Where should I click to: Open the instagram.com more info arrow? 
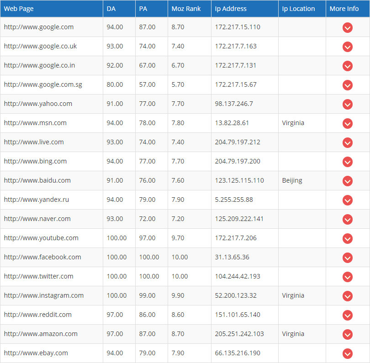point(347,296)
